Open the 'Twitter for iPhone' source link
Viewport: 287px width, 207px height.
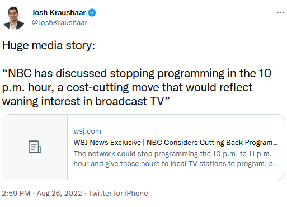click(x=118, y=194)
